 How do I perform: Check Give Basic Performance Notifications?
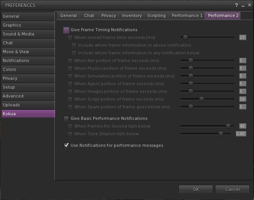(x=66, y=118)
